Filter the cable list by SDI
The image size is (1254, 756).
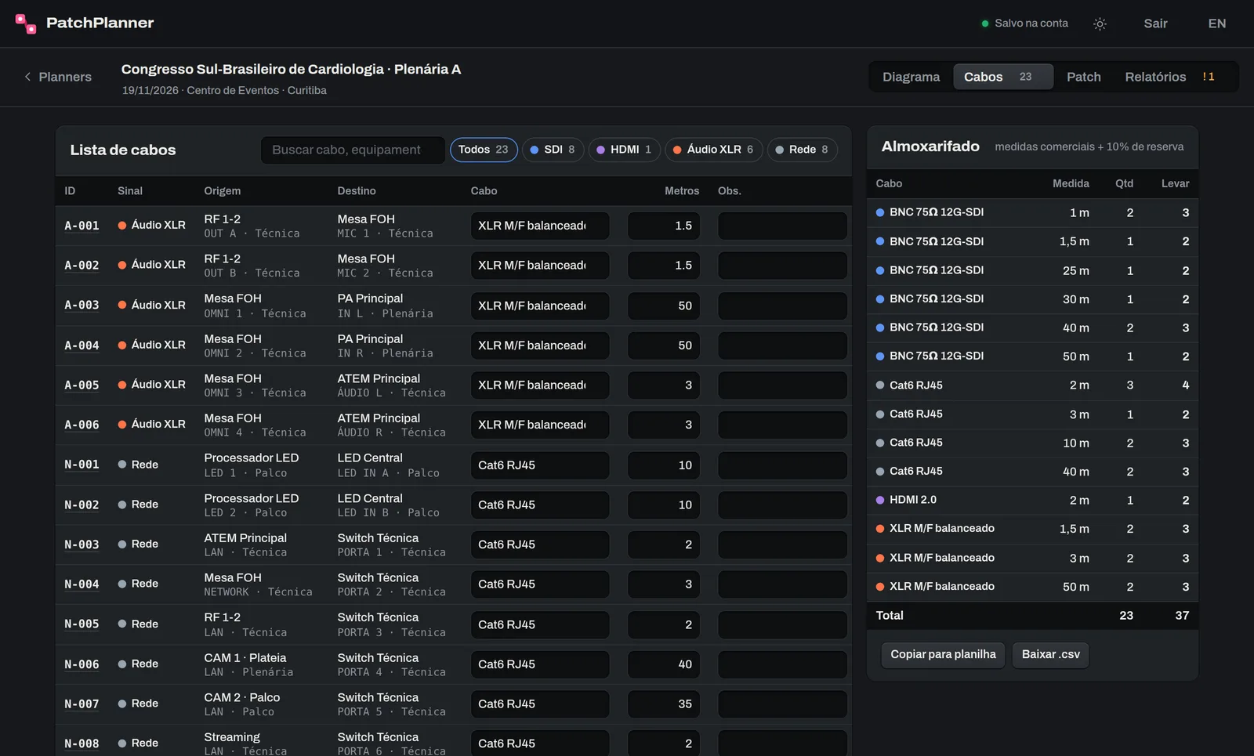pyautogui.click(x=553, y=150)
